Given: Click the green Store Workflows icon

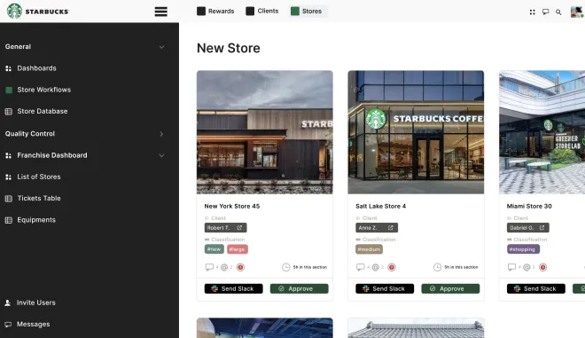Looking at the screenshot, I should (x=9, y=90).
